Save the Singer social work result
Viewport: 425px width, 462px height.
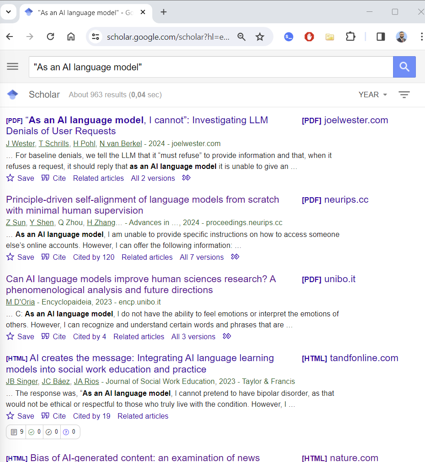coord(20,416)
